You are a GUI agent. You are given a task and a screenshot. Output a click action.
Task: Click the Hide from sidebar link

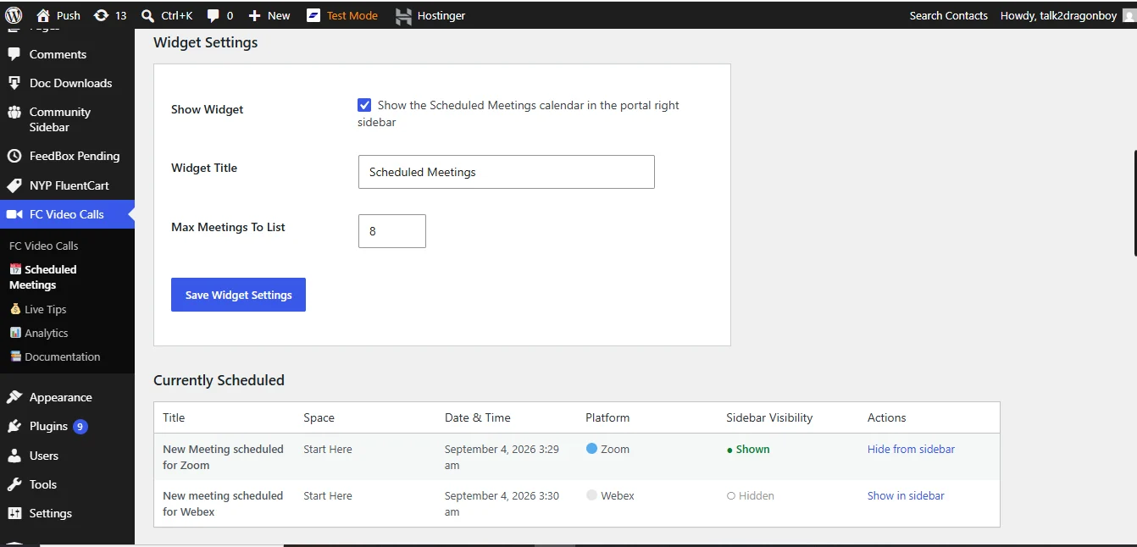pos(911,450)
